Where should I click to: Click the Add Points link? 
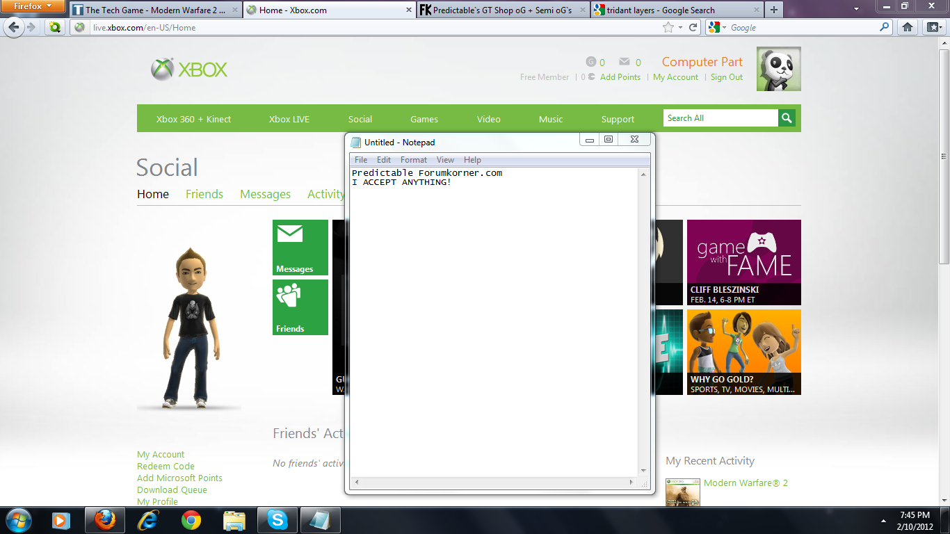pyautogui.click(x=620, y=77)
